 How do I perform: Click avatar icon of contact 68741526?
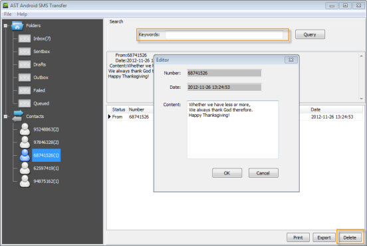coord(25,155)
